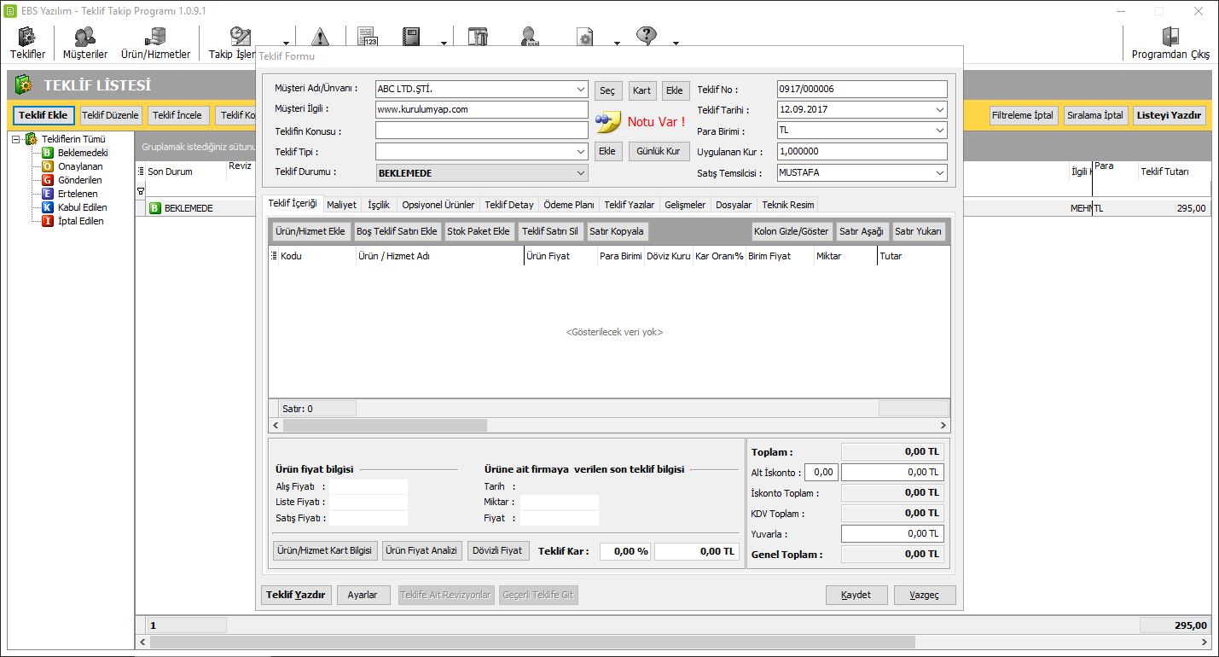
Task: Click the Tekliflerin Tümü folder icon
Action: (x=32, y=138)
